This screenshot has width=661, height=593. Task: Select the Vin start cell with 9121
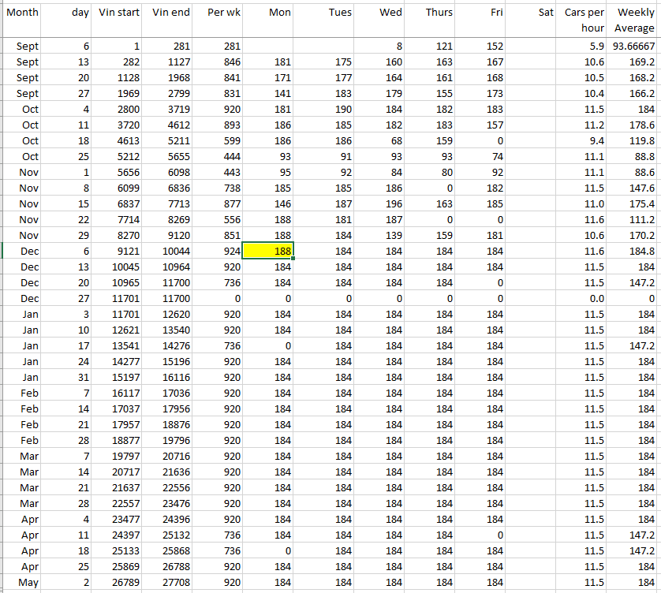[119, 251]
